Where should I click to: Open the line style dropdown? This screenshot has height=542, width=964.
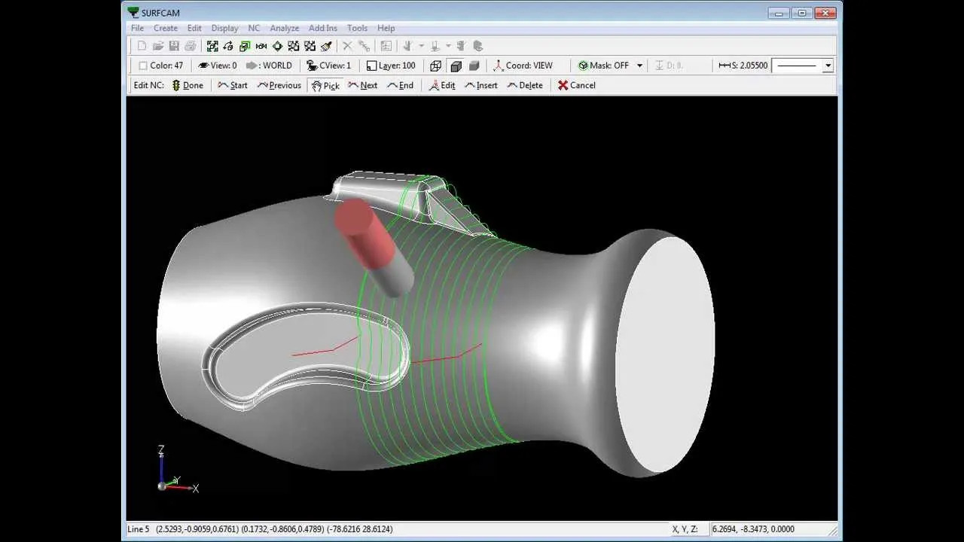click(828, 65)
